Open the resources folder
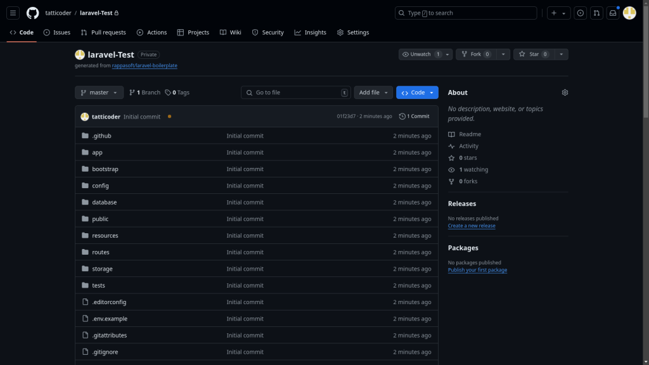Viewport: 649px width, 365px height. pyautogui.click(x=105, y=236)
